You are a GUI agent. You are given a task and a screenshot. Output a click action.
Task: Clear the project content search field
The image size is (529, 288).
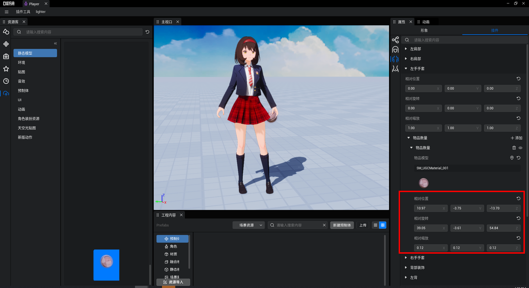click(324, 225)
